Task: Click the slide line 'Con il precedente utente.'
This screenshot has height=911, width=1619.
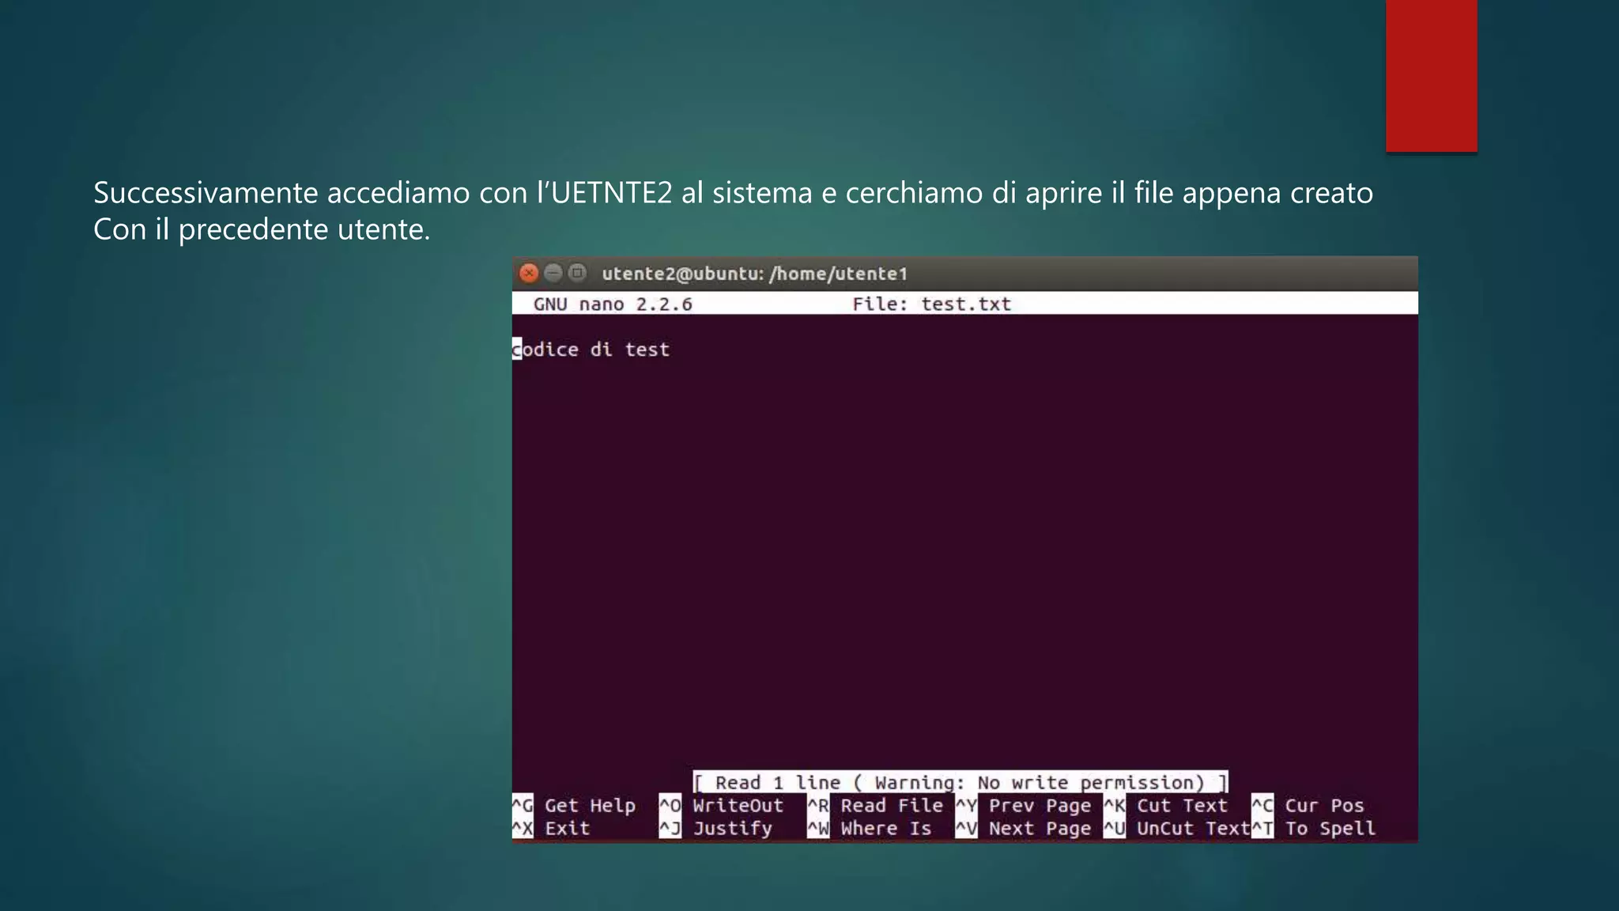Action: (x=262, y=229)
